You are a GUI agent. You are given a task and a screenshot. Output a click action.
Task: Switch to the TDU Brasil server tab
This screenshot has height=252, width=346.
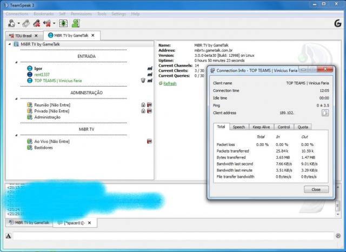coord(23,36)
